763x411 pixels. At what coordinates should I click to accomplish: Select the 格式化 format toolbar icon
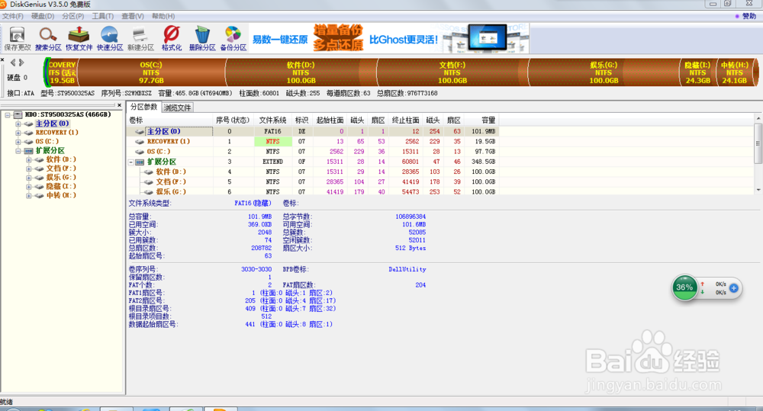pyautogui.click(x=171, y=39)
